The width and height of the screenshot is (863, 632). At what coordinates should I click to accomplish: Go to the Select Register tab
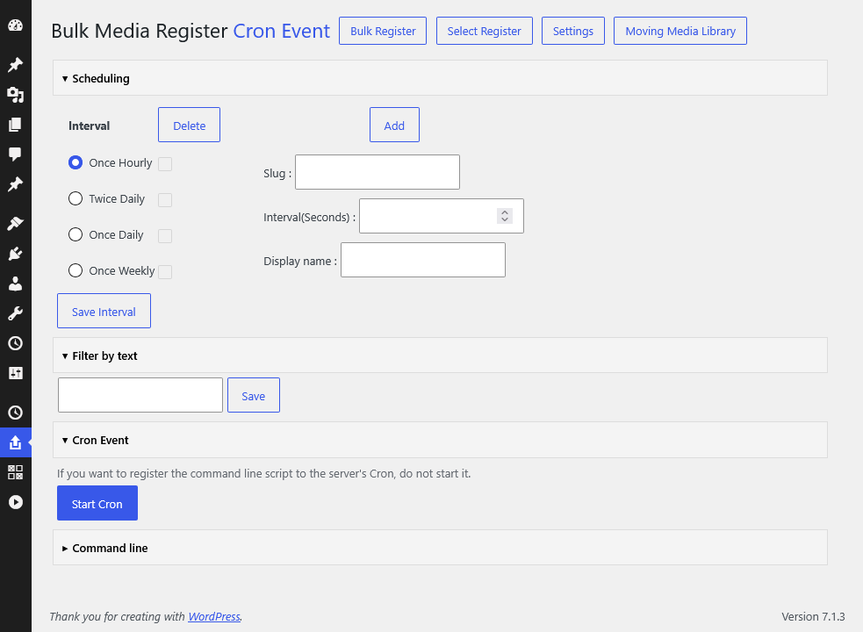coord(485,31)
